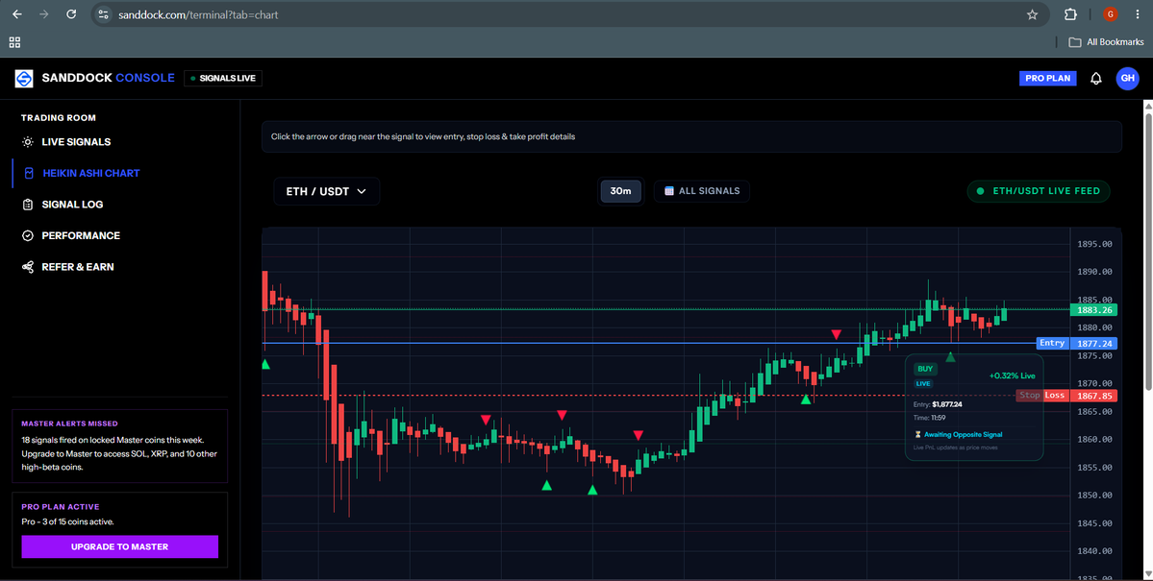Click the PRO PLAN ACTIVE heading
This screenshot has width=1153, height=581.
pos(61,507)
